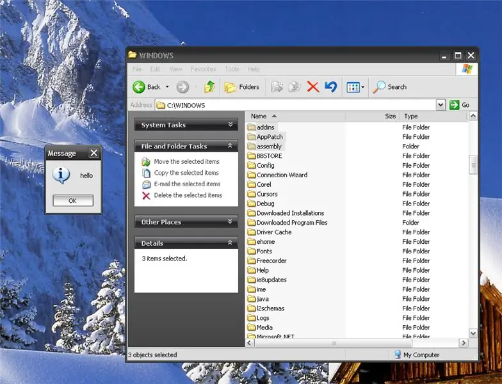Click the address bar showing C:\WINDOWS
This screenshot has height=384, width=502.
pos(296,105)
